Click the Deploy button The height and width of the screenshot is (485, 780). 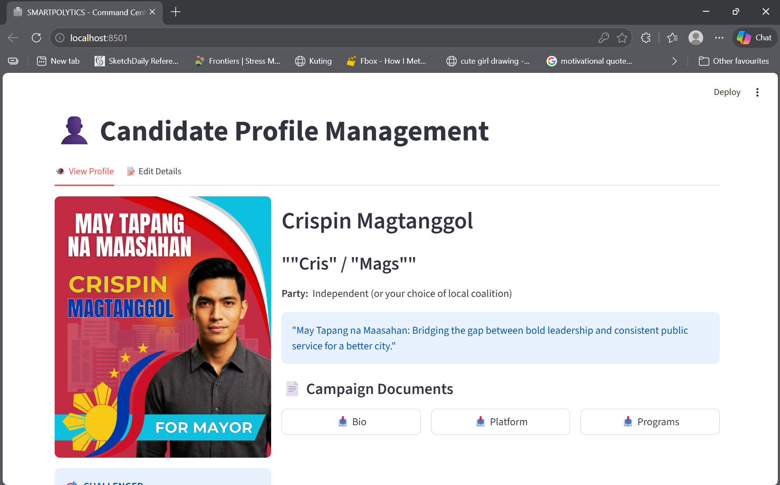pos(727,92)
